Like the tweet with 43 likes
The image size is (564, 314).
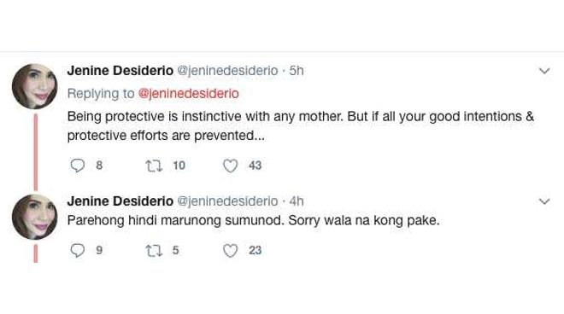point(230,166)
